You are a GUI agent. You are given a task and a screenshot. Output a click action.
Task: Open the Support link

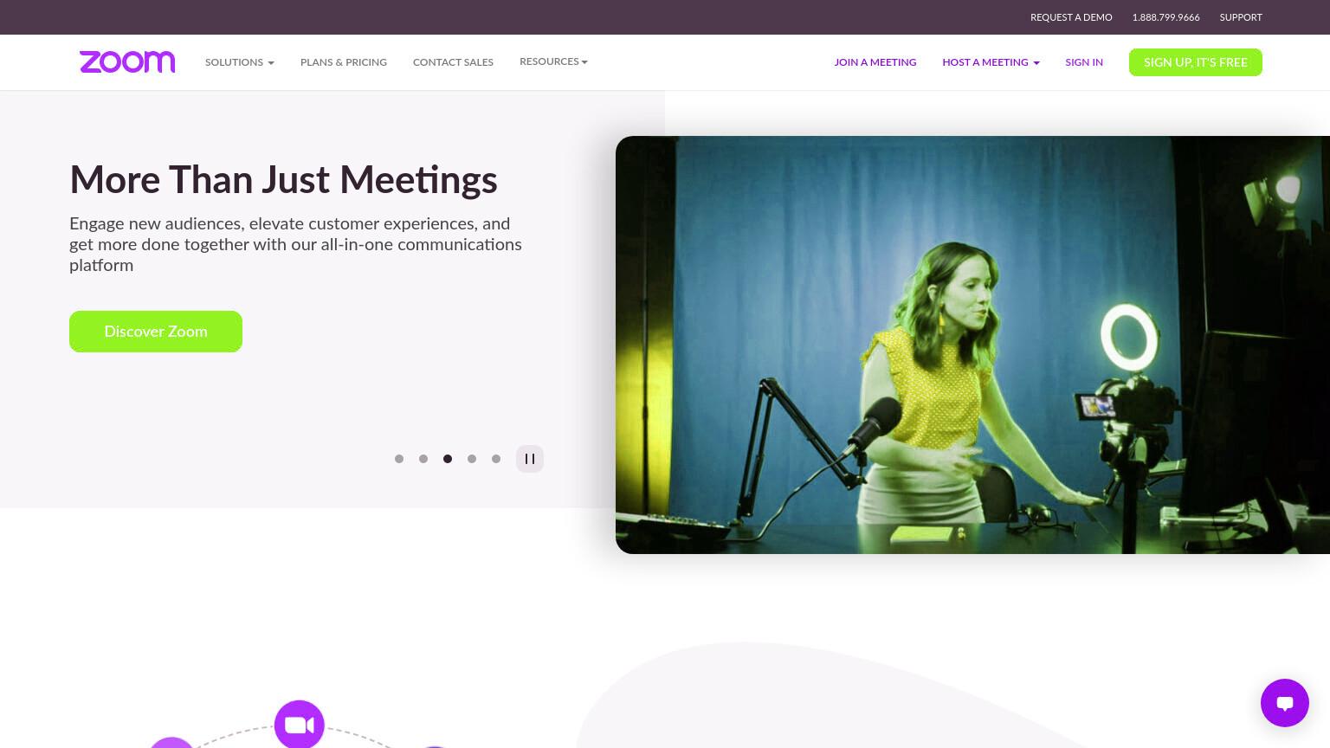click(1241, 17)
